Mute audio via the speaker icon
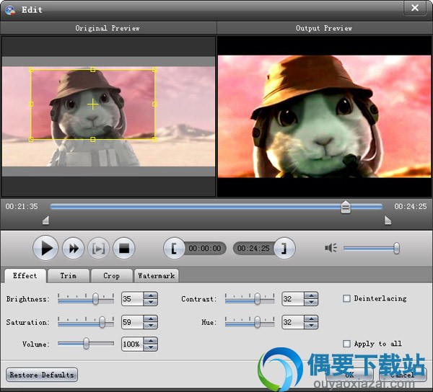This screenshot has height=392, width=433. coord(331,248)
